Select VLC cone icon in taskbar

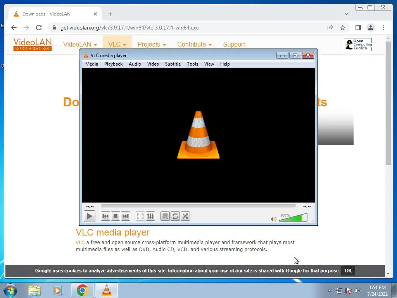click(x=106, y=290)
